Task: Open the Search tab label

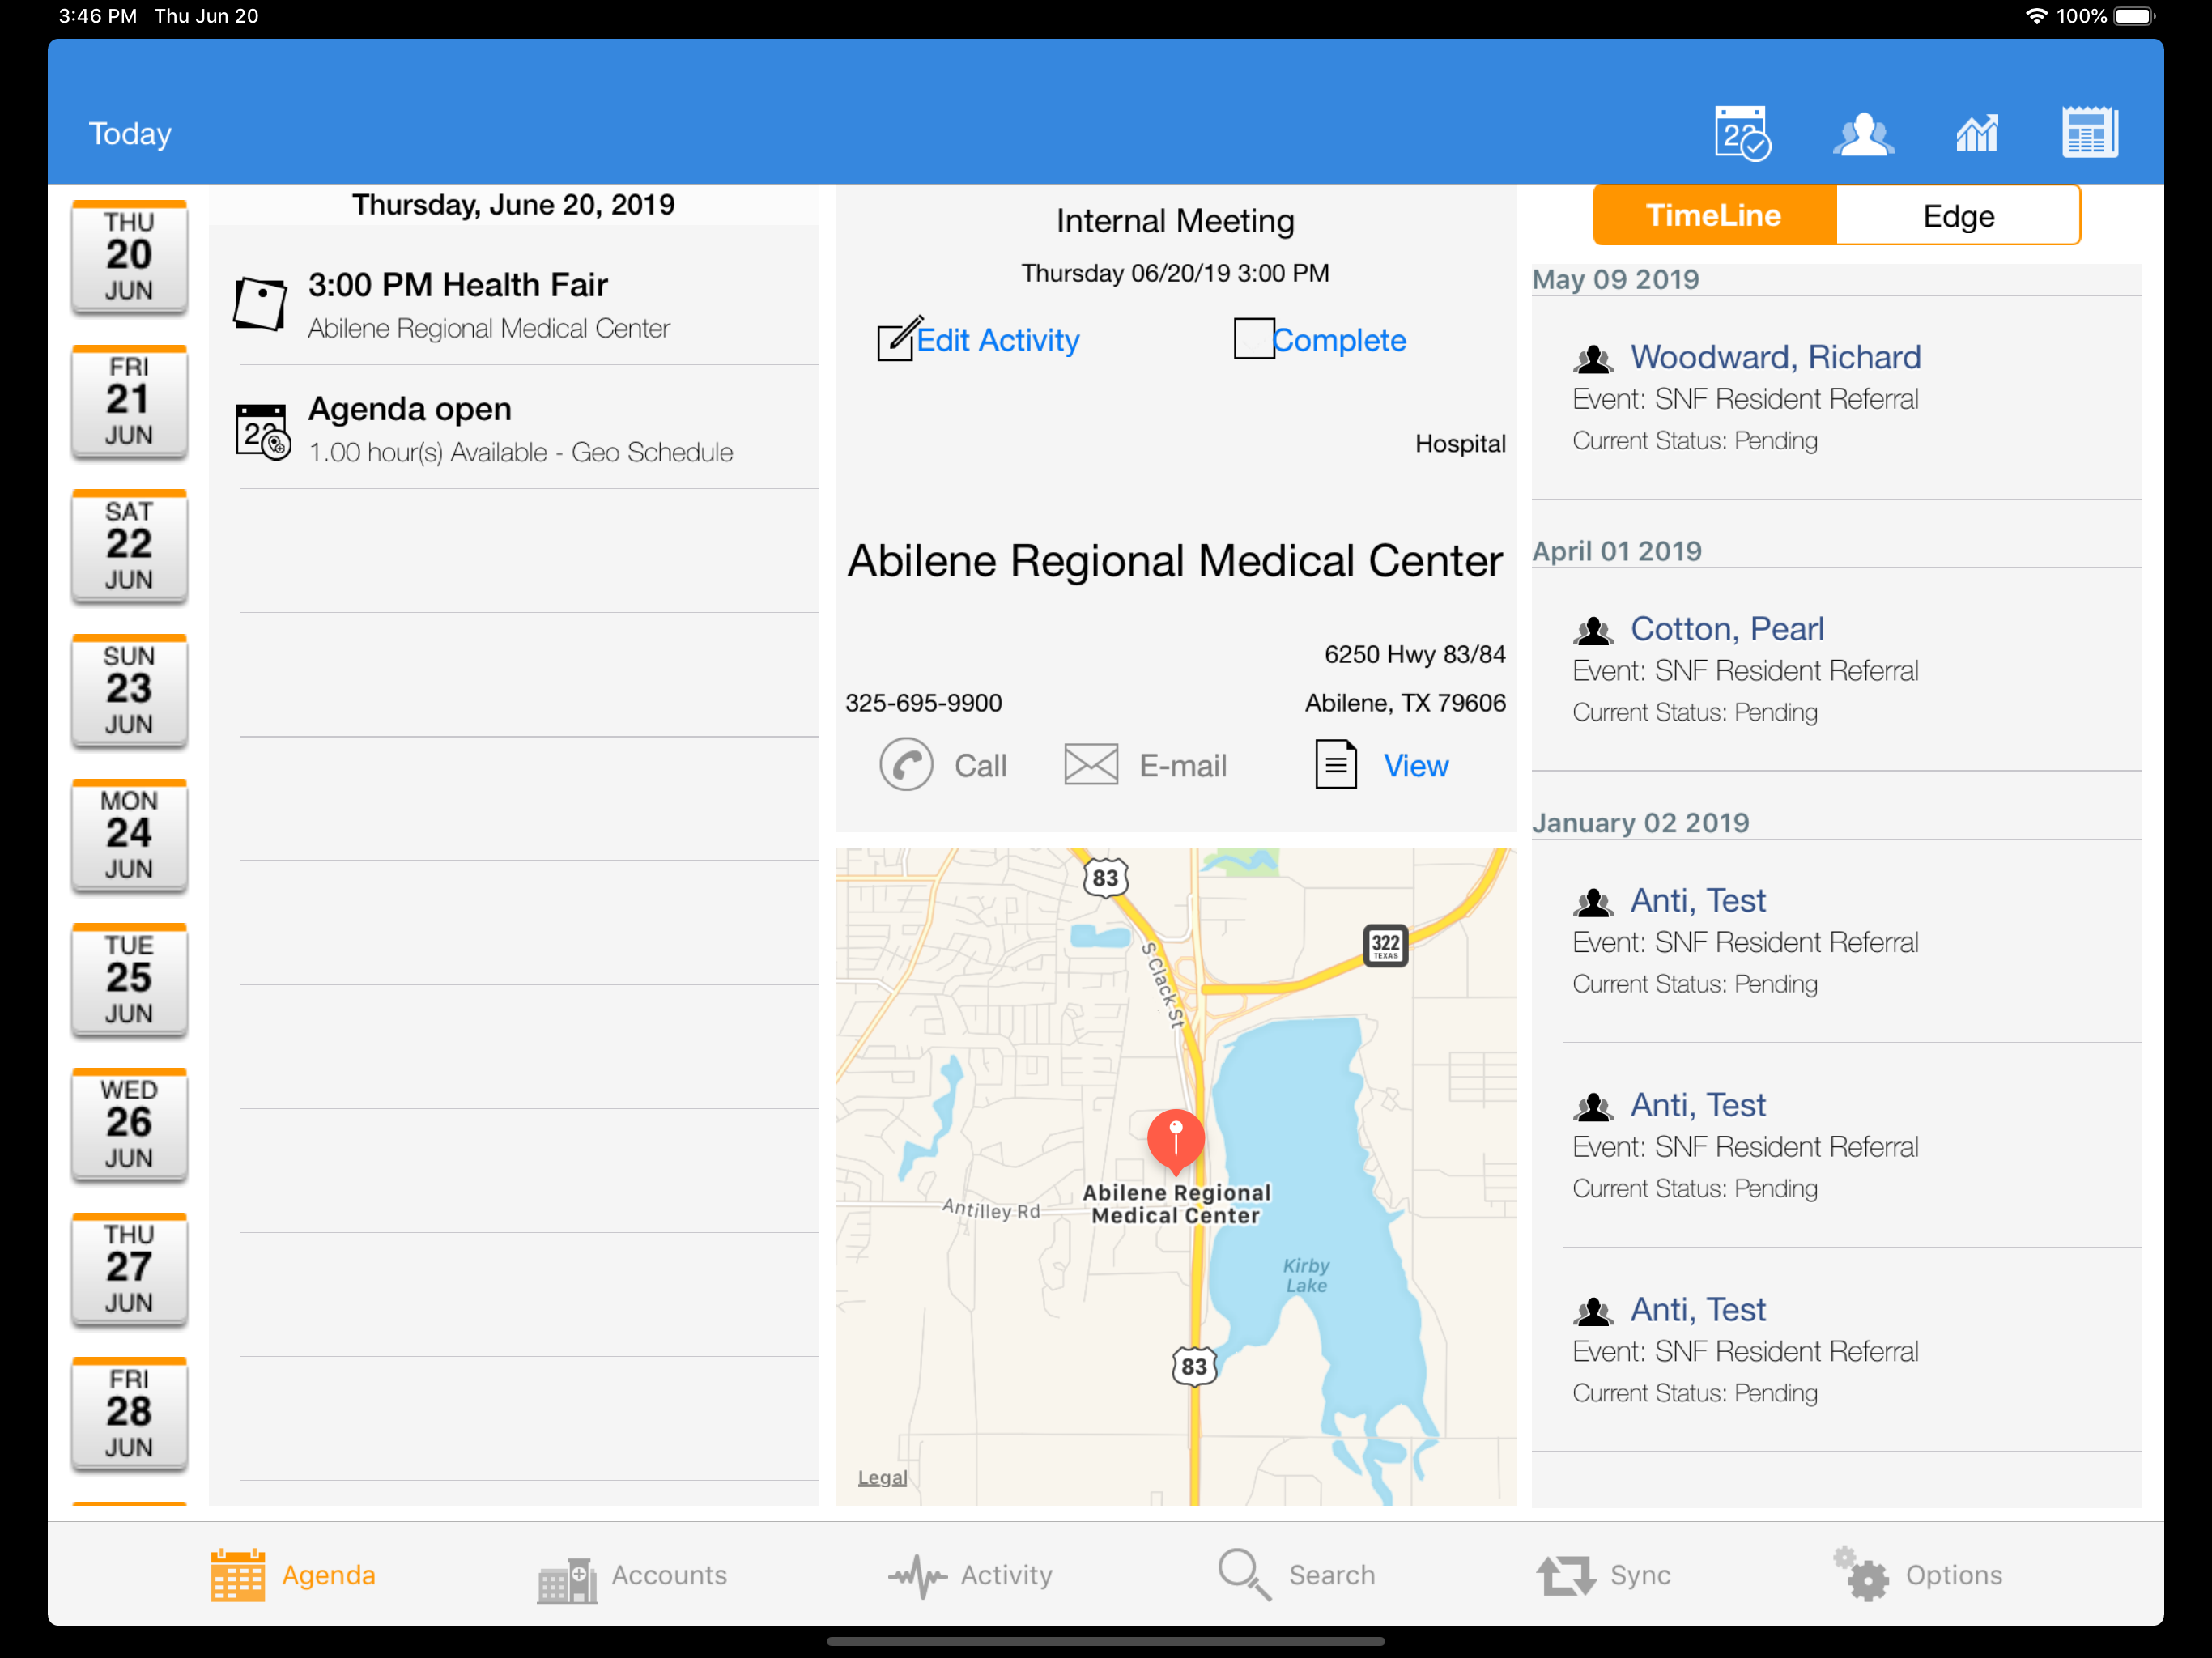Action: pos(1331,1575)
